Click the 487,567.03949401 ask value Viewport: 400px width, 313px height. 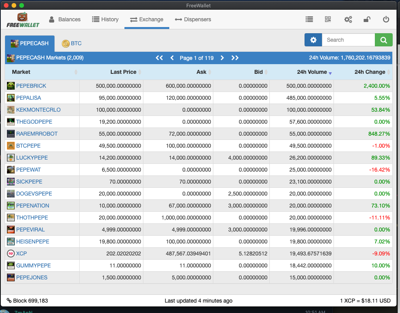click(188, 253)
